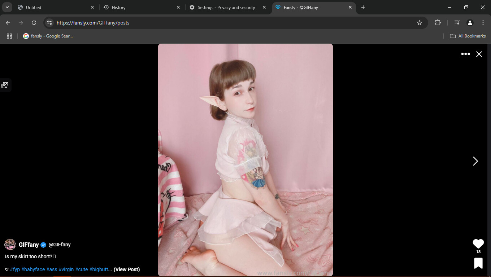Click the browser reload icon
491x277 pixels.
(x=34, y=23)
